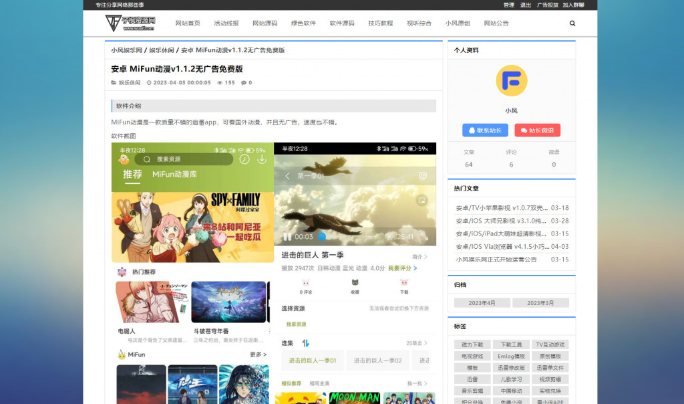Click the 0评论 comment bubble icon
This screenshot has height=404, width=684.
[305, 282]
